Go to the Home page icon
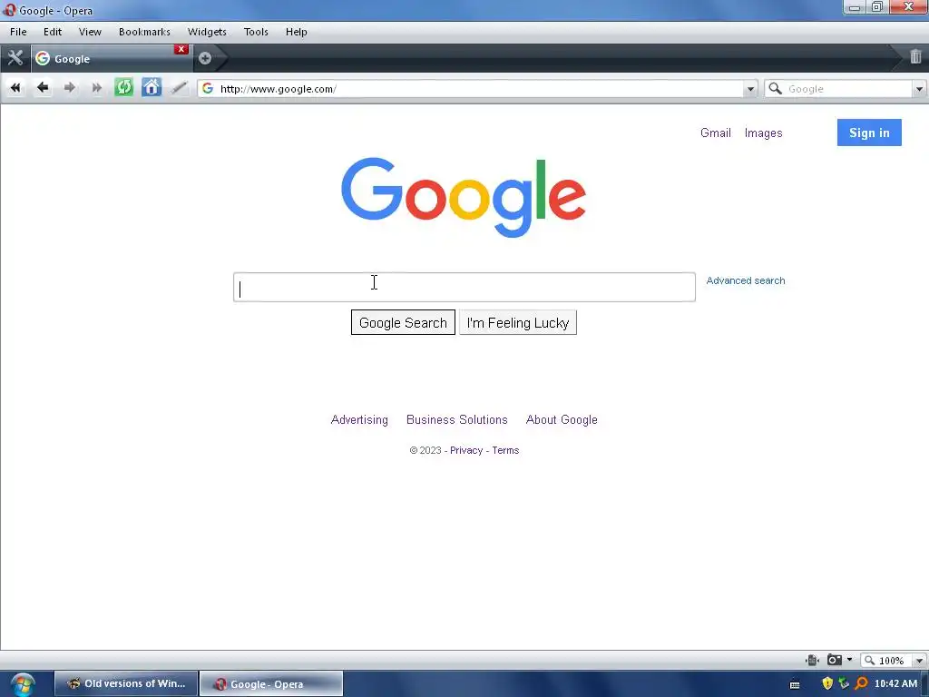The height and width of the screenshot is (697, 929). (x=152, y=88)
